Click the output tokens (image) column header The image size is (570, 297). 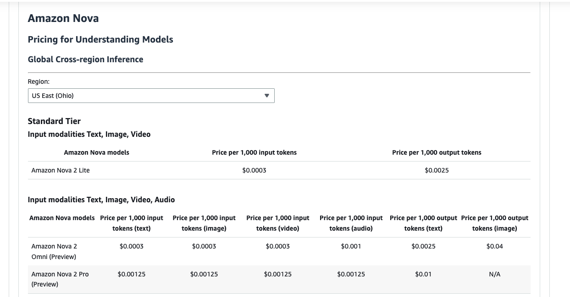[494, 223]
